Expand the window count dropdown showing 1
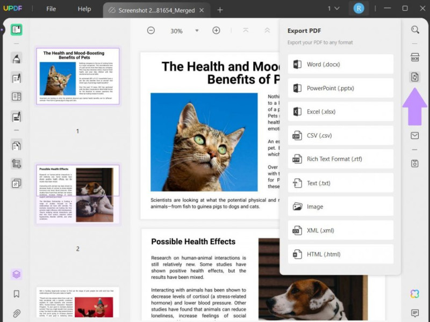This screenshot has height=322, width=430. (333, 9)
